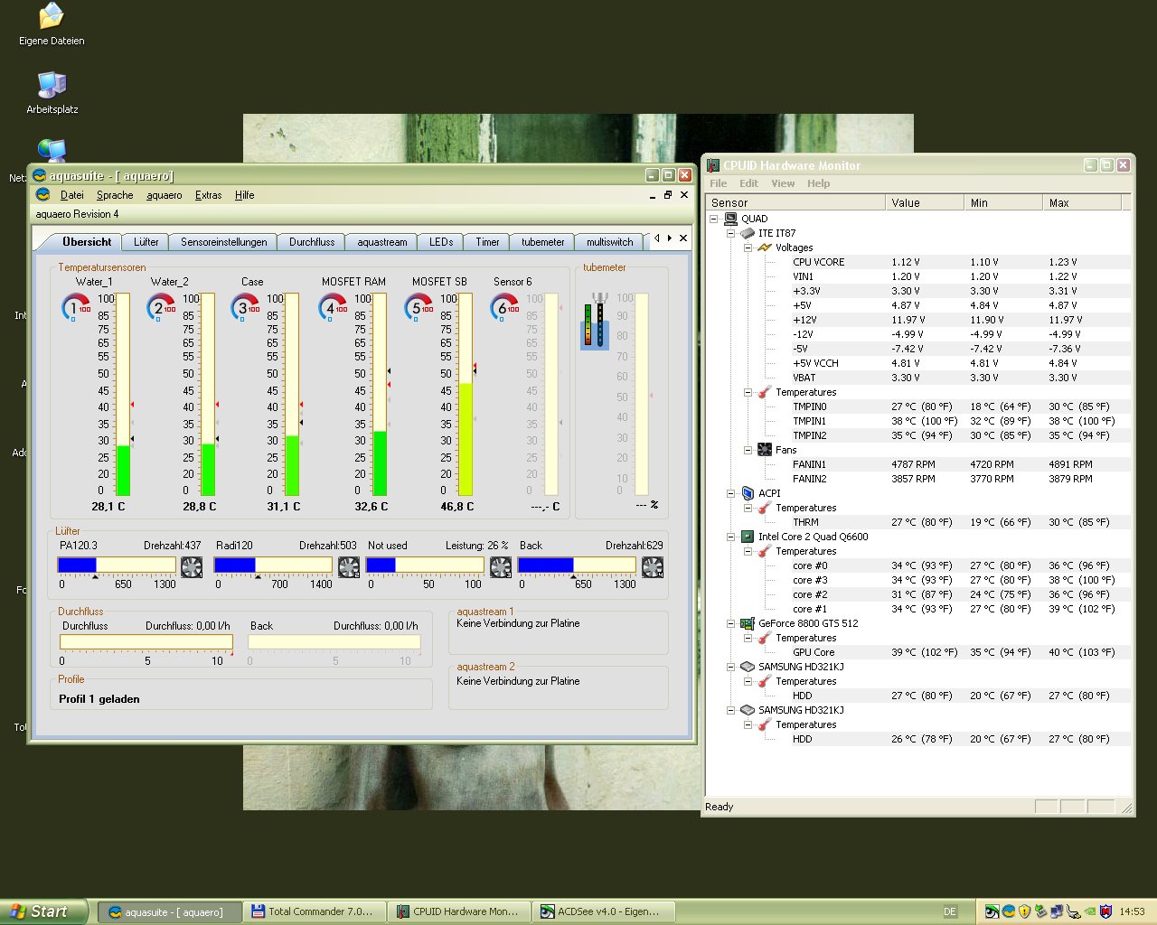The image size is (1157, 925).
Task: Click the Fans node fan icon
Action: tap(765, 450)
